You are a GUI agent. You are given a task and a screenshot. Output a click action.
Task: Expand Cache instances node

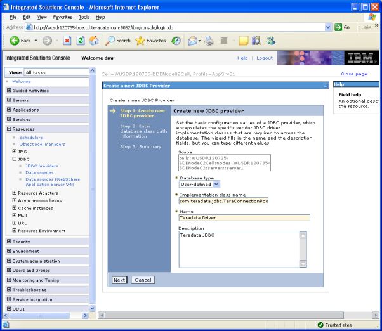tap(15, 208)
